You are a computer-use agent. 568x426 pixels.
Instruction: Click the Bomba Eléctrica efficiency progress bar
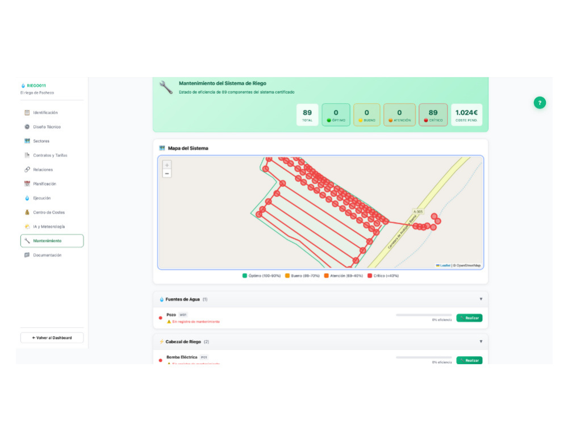pyautogui.click(x=424, y=357)
